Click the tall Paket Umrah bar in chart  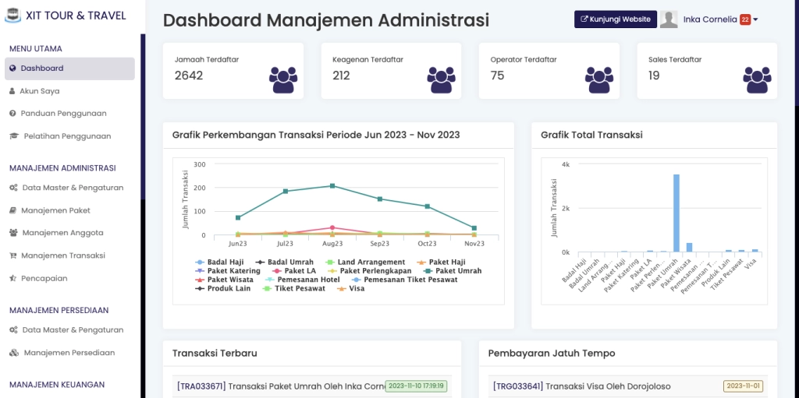tap(676, 213)
